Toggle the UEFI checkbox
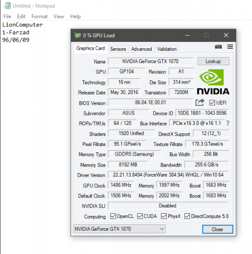 (x=212, y=103)
